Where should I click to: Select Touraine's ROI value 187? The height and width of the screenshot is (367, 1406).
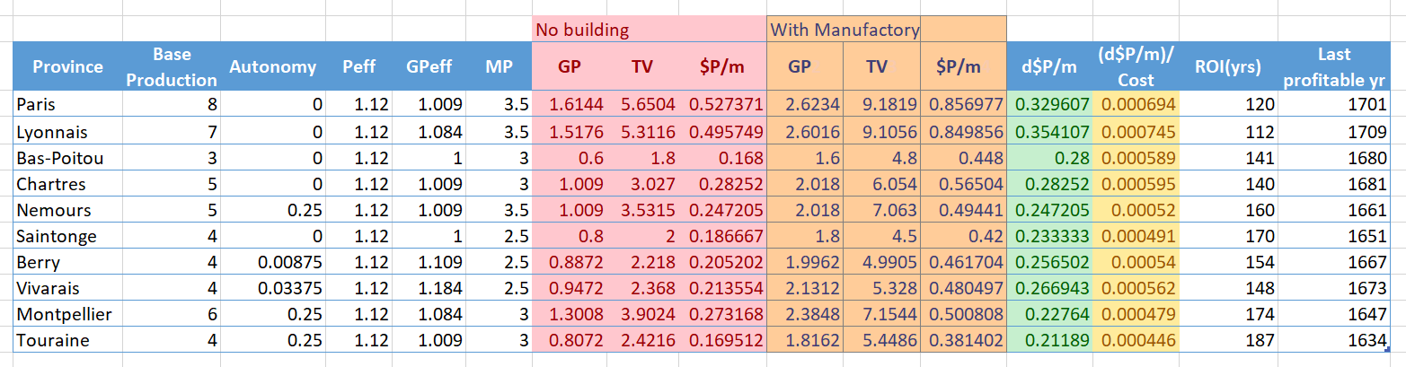[x=1228, y=341]
